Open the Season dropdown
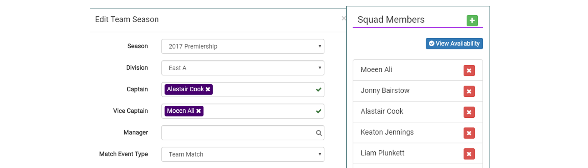 click(243, 46)
